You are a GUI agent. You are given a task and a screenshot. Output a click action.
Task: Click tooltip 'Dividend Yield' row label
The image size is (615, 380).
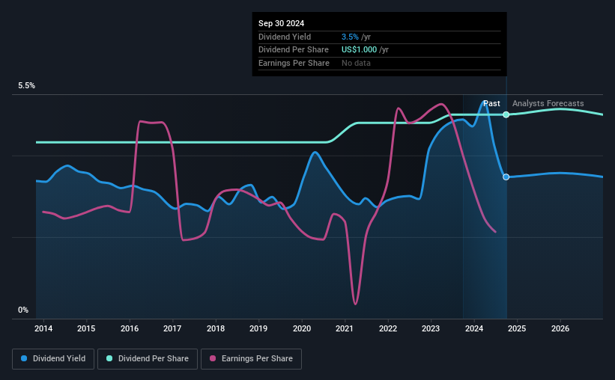(285, 37)
